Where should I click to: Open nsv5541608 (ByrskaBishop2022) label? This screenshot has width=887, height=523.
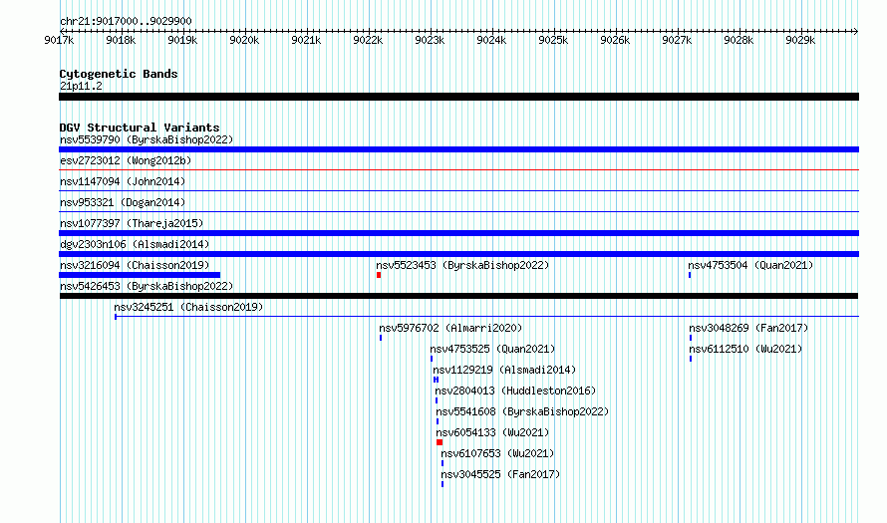[522, 411]
